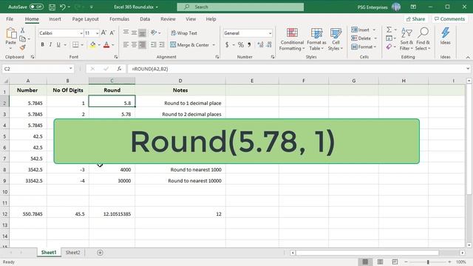473x266 pixels.
Task: Click Decrease Decimal icon
Action: click(269, 44)
